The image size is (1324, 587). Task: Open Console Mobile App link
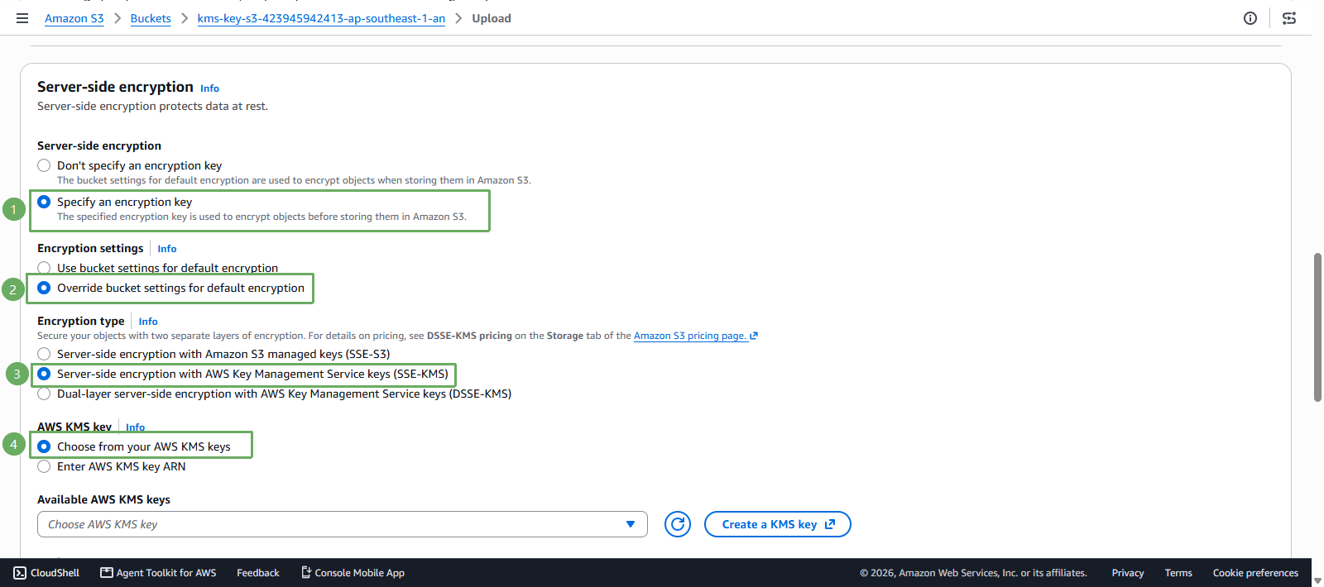[x=353, y=573]
